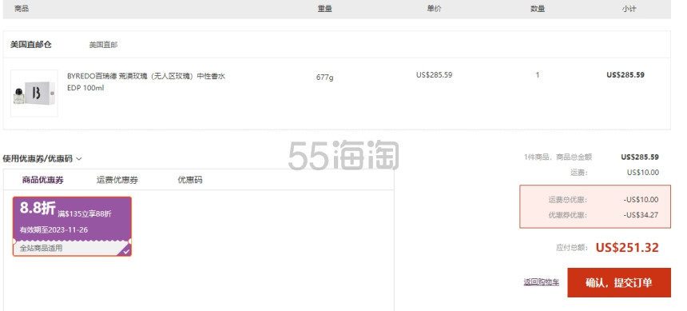
Task: Select the shipping fee US$10.00
Action: click(x=643, y=173)
